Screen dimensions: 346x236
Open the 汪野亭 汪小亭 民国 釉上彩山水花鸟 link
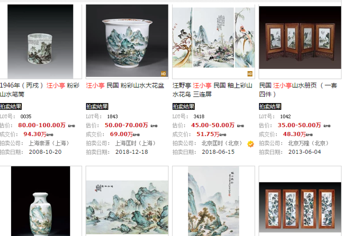pyautogui.click(x=213, y=90)
